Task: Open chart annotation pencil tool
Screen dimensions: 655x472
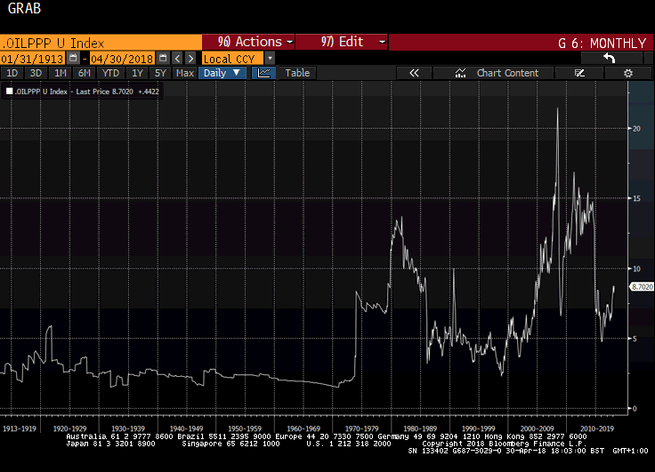Action: pos(579,73)
